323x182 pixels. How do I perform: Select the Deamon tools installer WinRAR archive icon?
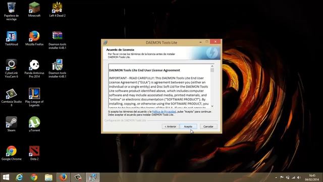point(57,40)
